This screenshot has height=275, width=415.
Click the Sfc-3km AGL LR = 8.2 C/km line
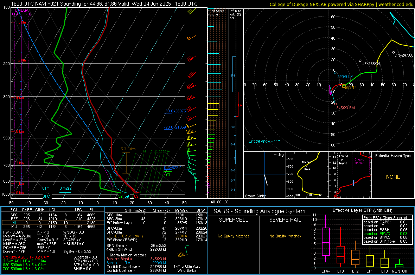click(26, 257)
